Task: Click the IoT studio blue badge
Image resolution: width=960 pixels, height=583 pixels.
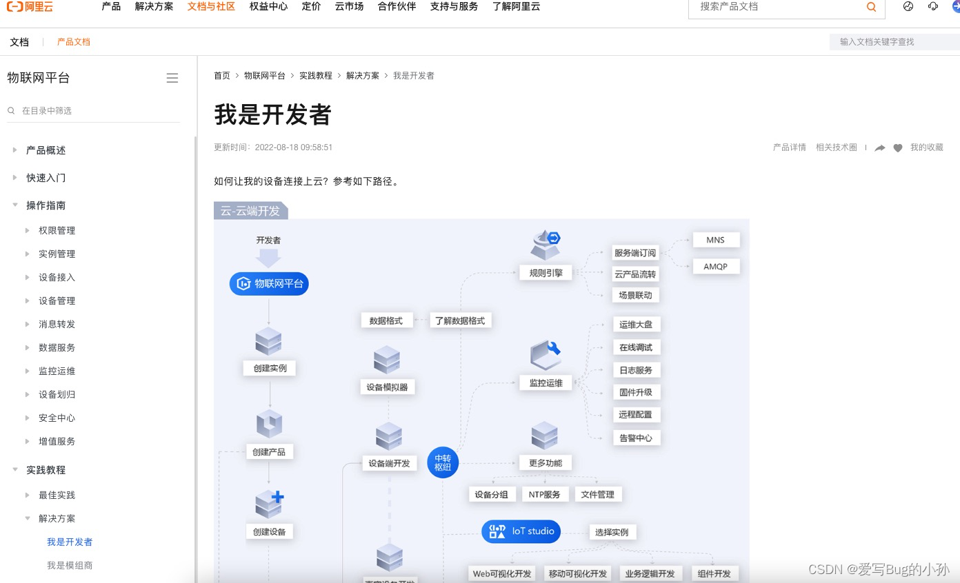Action: pyautogui.click(x=521, y=531)
